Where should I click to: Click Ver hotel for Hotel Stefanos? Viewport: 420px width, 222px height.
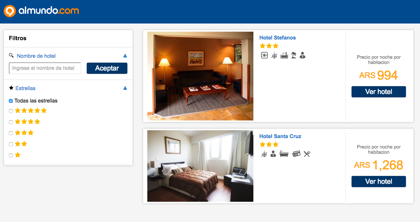[x=379, y=92]
